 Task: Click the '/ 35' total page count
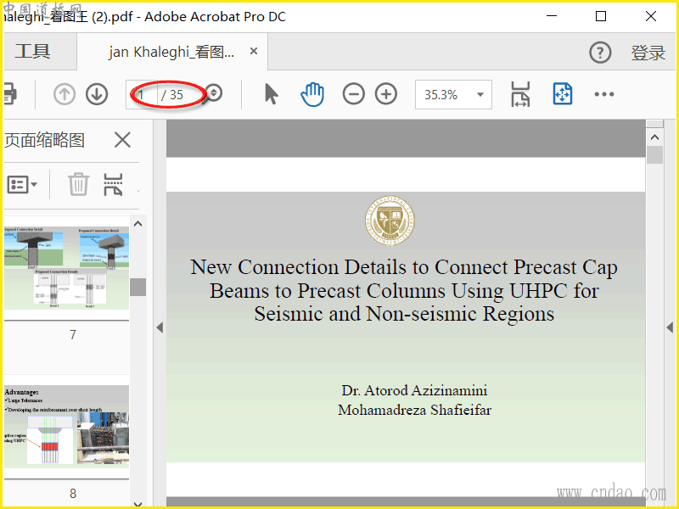coord(172,94)
